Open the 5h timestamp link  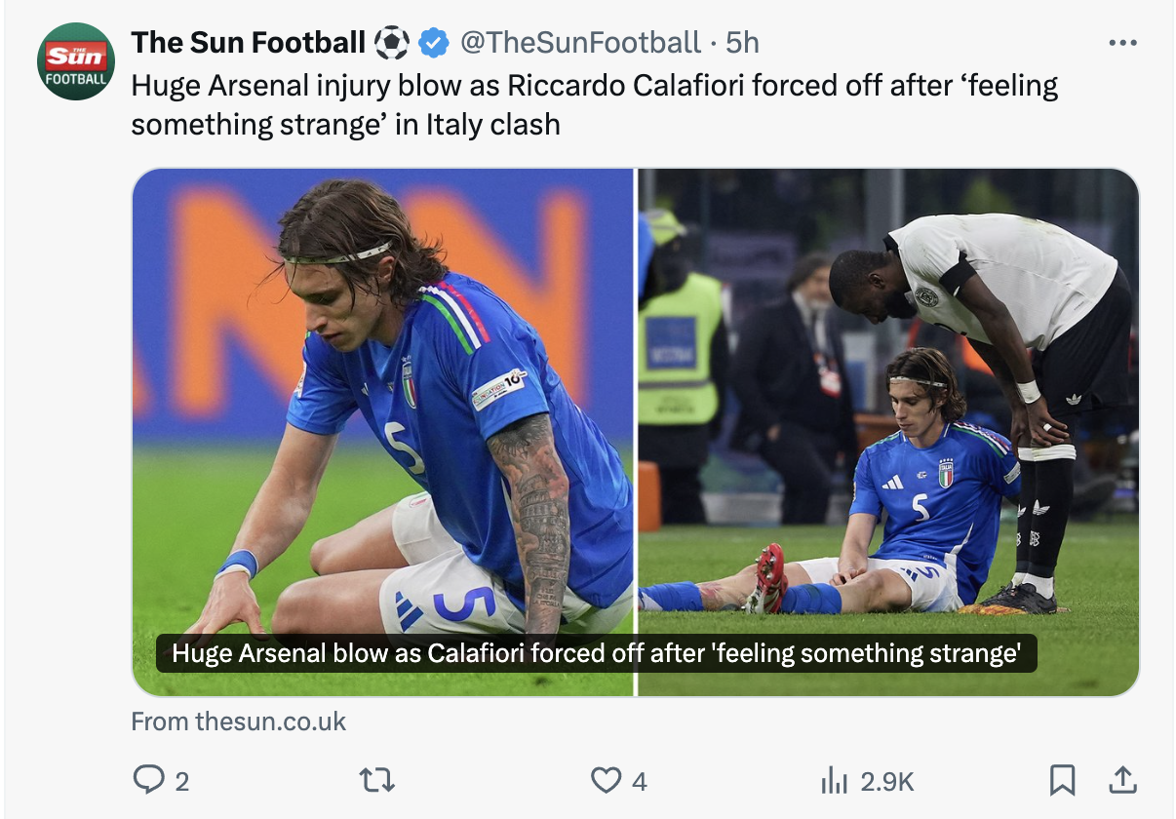point(742,43)
